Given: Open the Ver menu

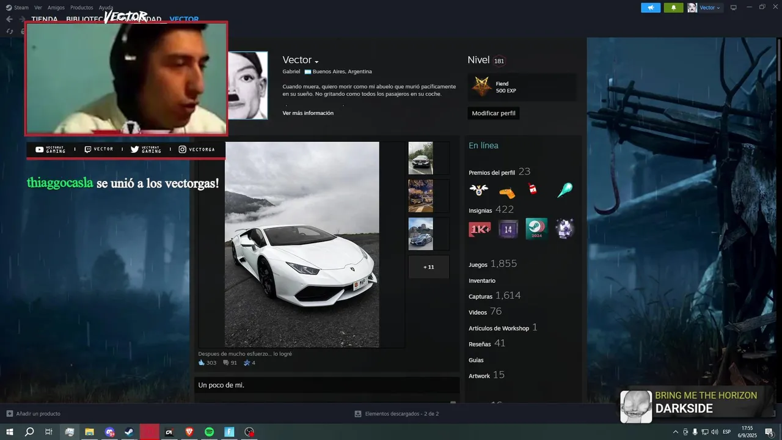Looking at the screenshot, I should tap(38, 7).
